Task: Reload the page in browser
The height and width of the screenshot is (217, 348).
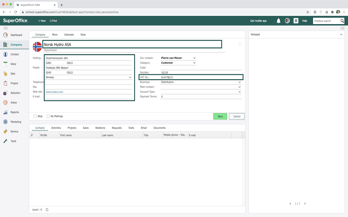Action: pyautogui.click(x=15, y=12)
